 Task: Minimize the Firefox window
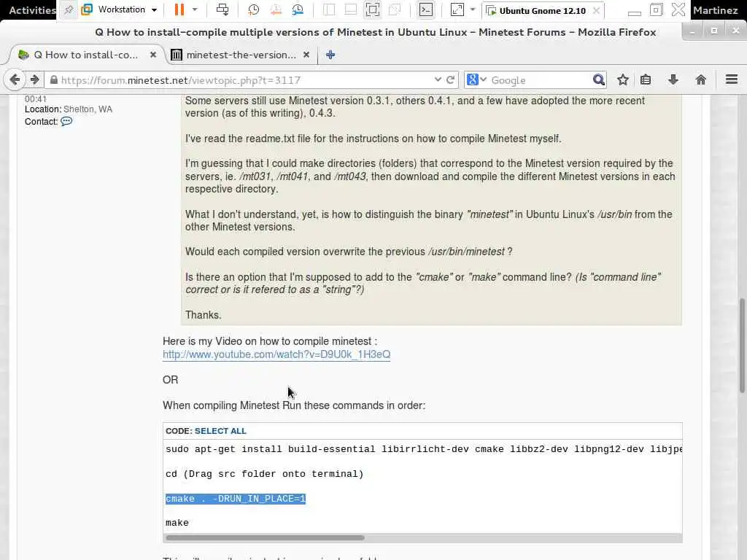[x=692, y=31]
